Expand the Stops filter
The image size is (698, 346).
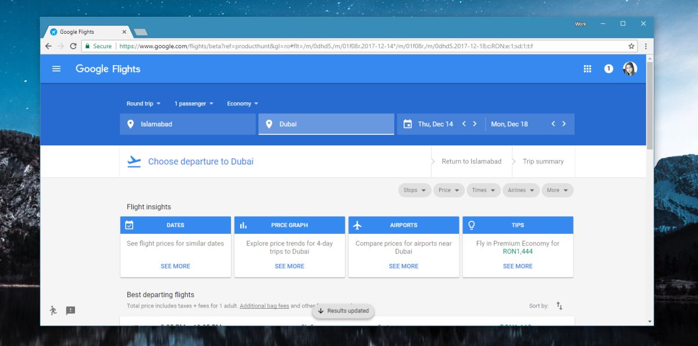click(x=414, y=190)
